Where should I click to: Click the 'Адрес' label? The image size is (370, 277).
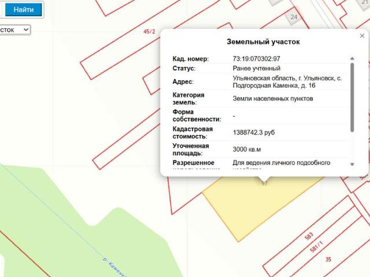point(183,82)
